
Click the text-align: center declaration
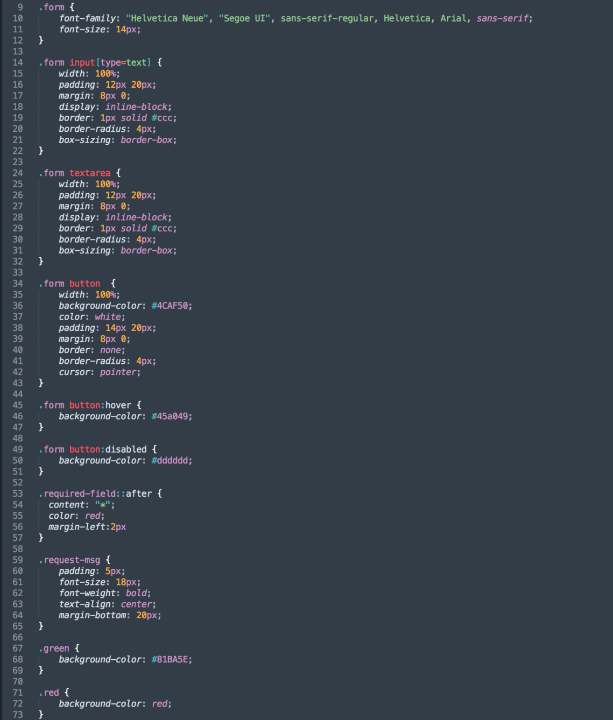107,604
